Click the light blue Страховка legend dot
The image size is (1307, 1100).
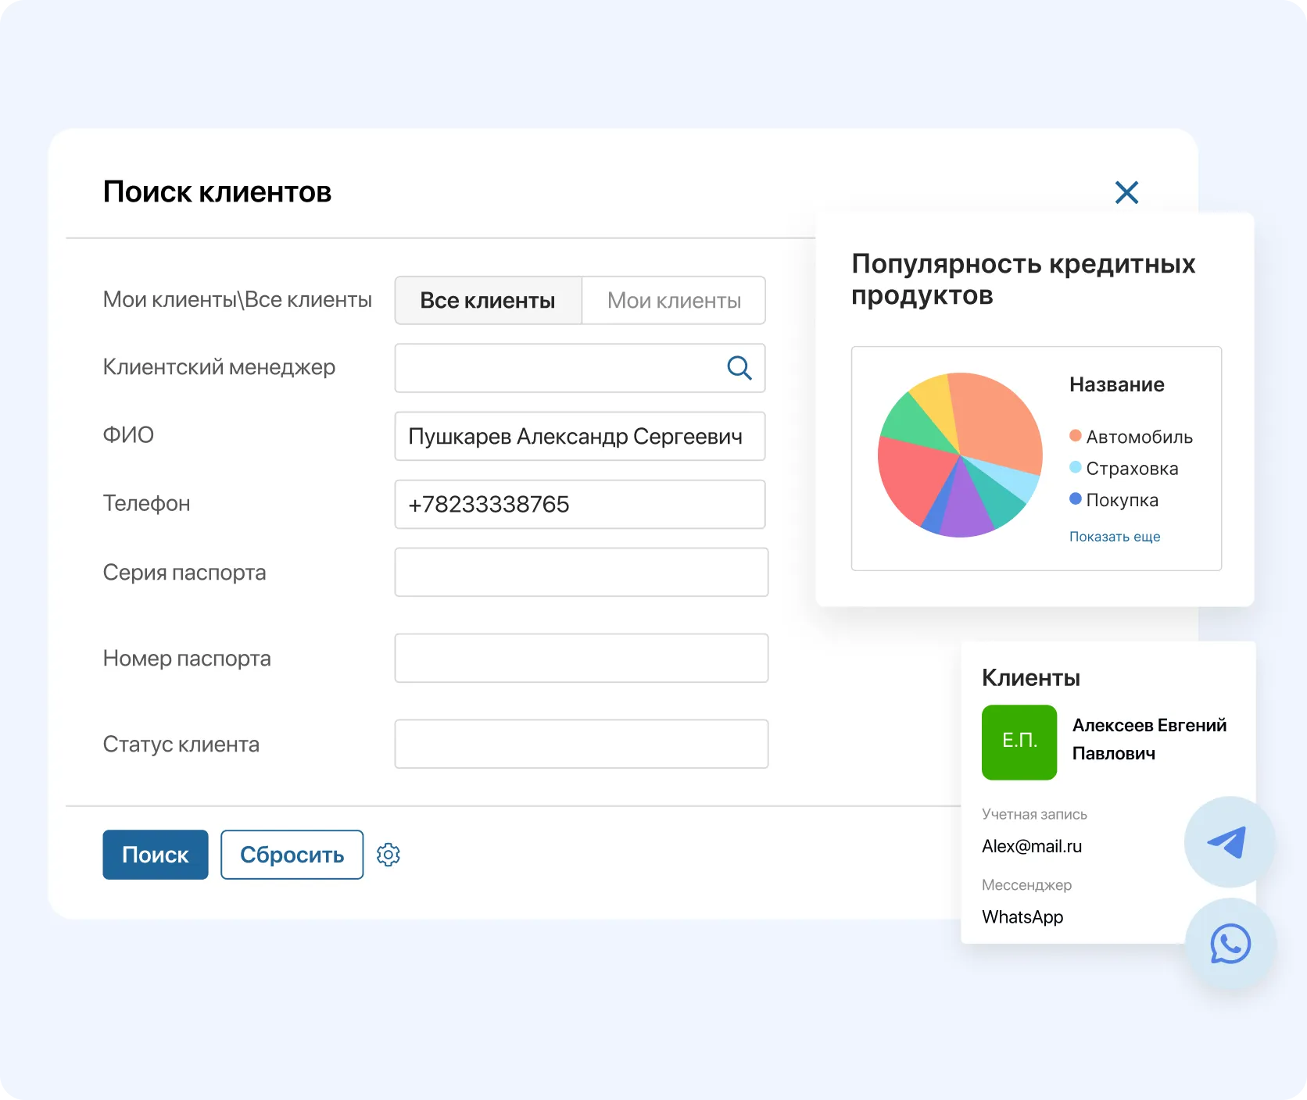coord(1076,467)
